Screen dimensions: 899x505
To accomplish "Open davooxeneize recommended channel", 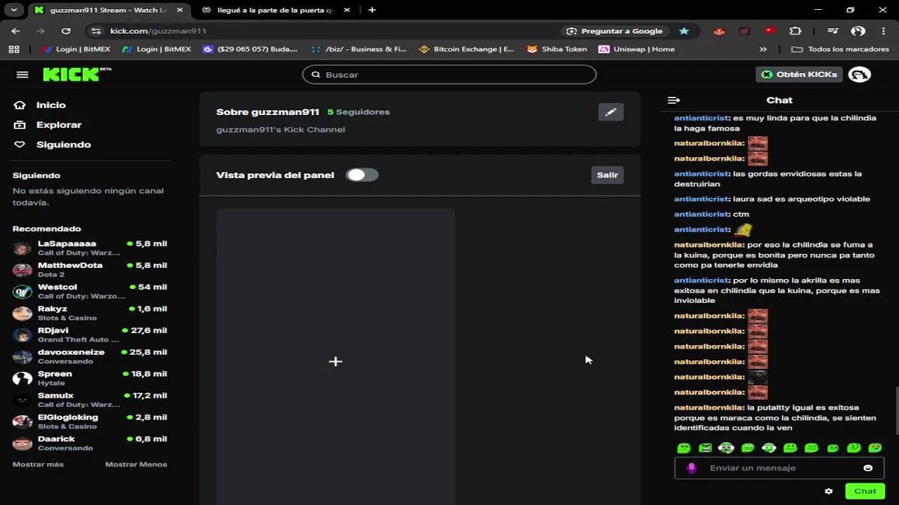I will pos(90,357).
